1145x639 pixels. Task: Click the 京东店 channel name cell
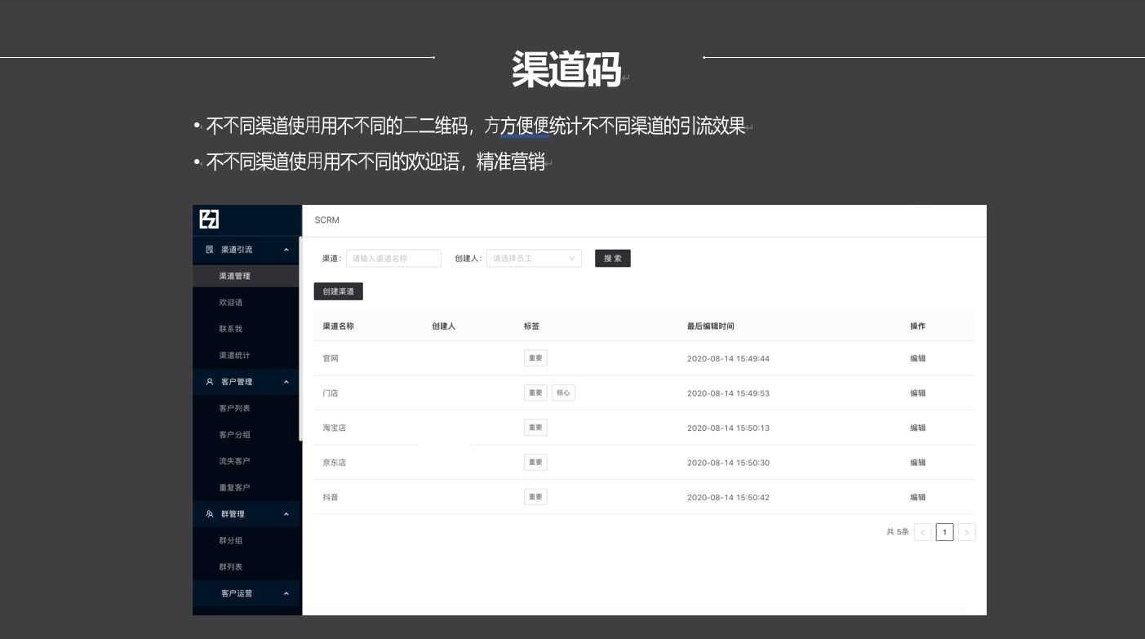point(335,463)
